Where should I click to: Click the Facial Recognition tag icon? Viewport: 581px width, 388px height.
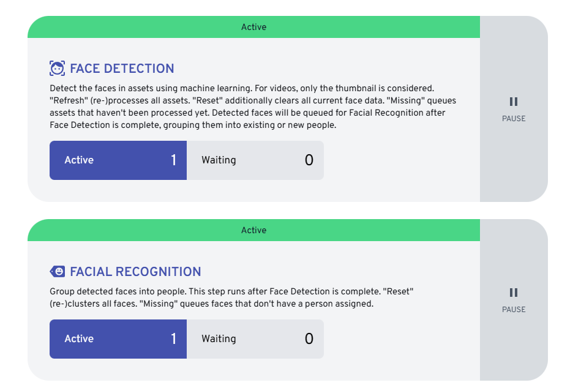coord(57,272)
